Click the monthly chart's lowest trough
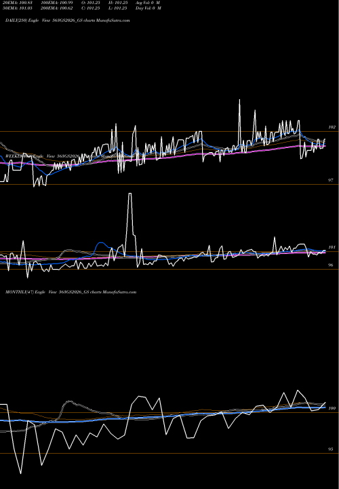 tap(21, 473)
